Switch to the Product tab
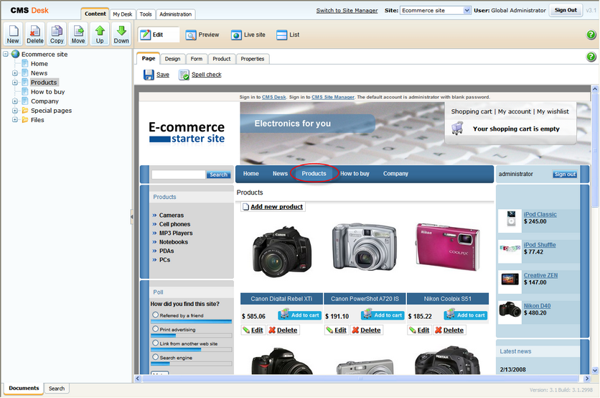The height and width of the screenshot is (398, 600). [x=222, y=59]
